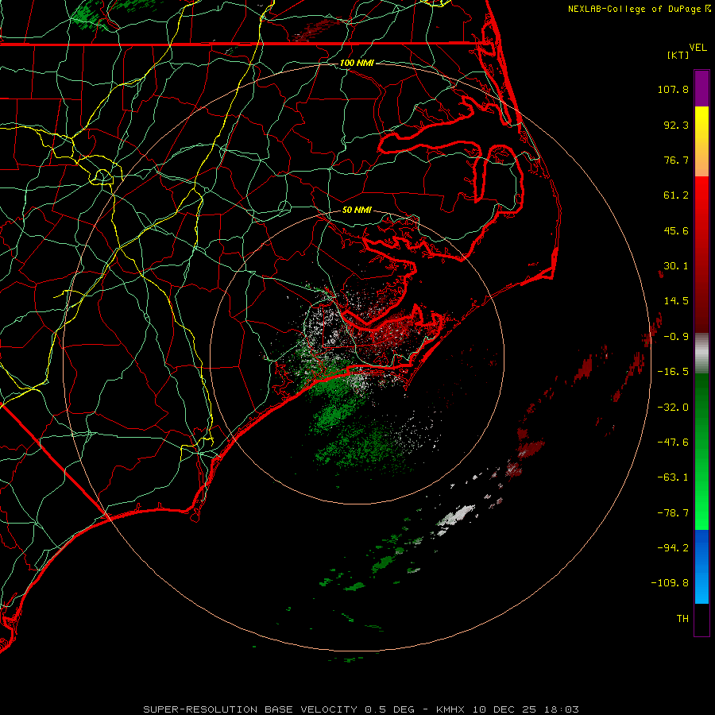Pick the black TH segment of color bar
Screen dimensions: 715x715
[701, 620]
